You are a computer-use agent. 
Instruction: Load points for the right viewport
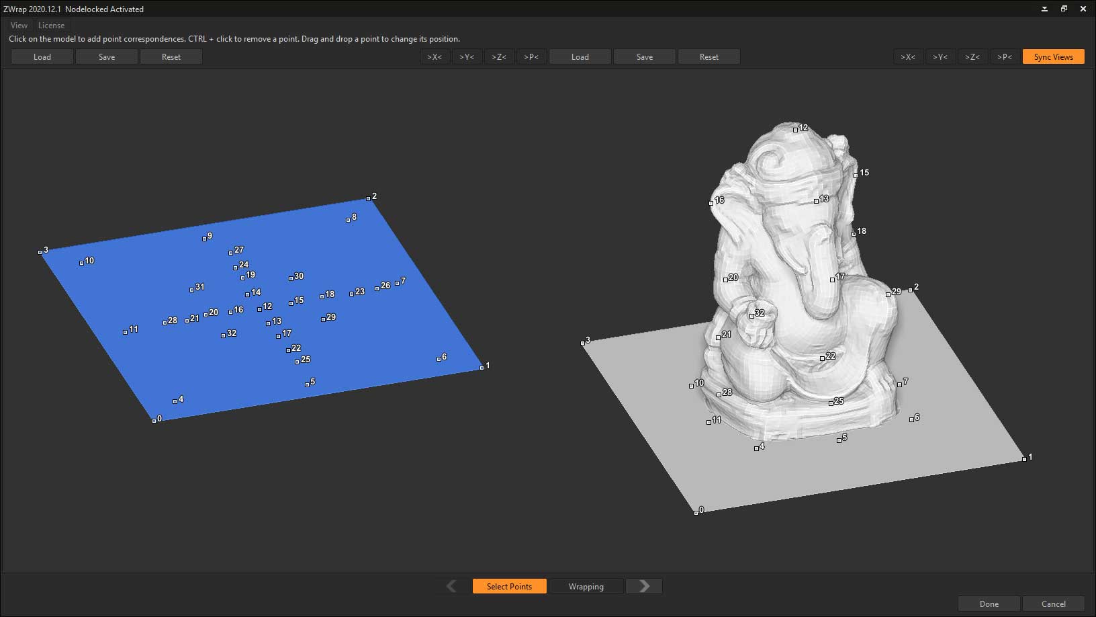(580, 57)
